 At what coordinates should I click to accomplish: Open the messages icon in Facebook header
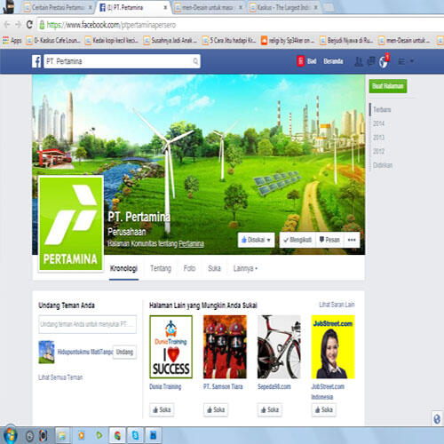pyautogui.click(x=371, y=61)
